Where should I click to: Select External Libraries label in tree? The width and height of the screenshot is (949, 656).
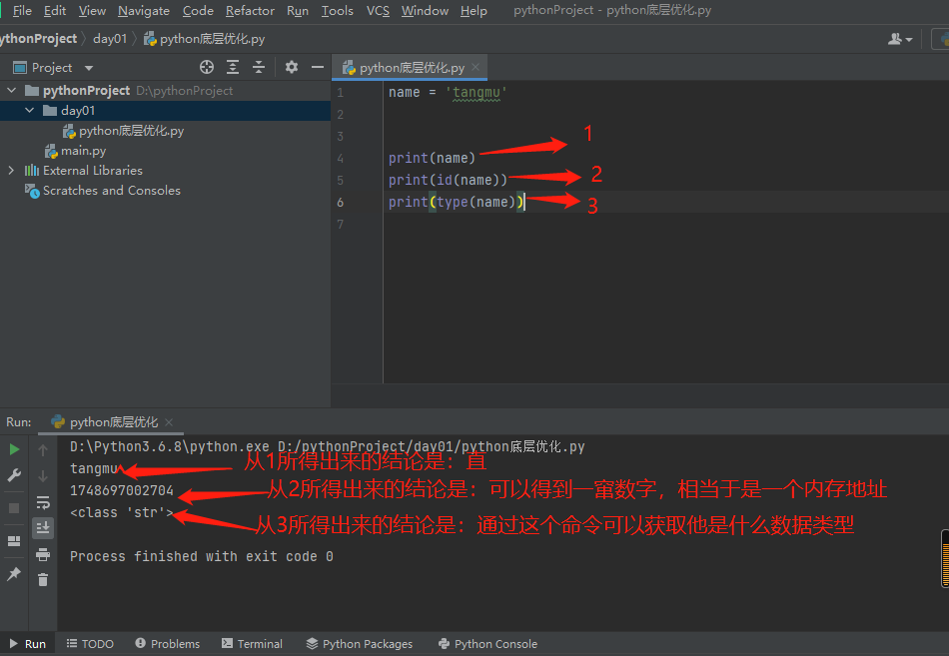coord(93,171)
